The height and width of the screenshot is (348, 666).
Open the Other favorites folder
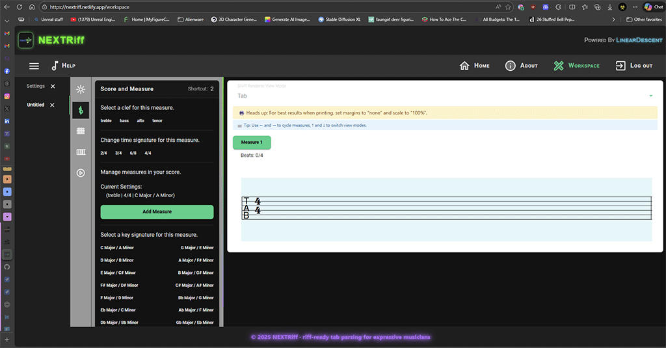click(x=643, y=20)
